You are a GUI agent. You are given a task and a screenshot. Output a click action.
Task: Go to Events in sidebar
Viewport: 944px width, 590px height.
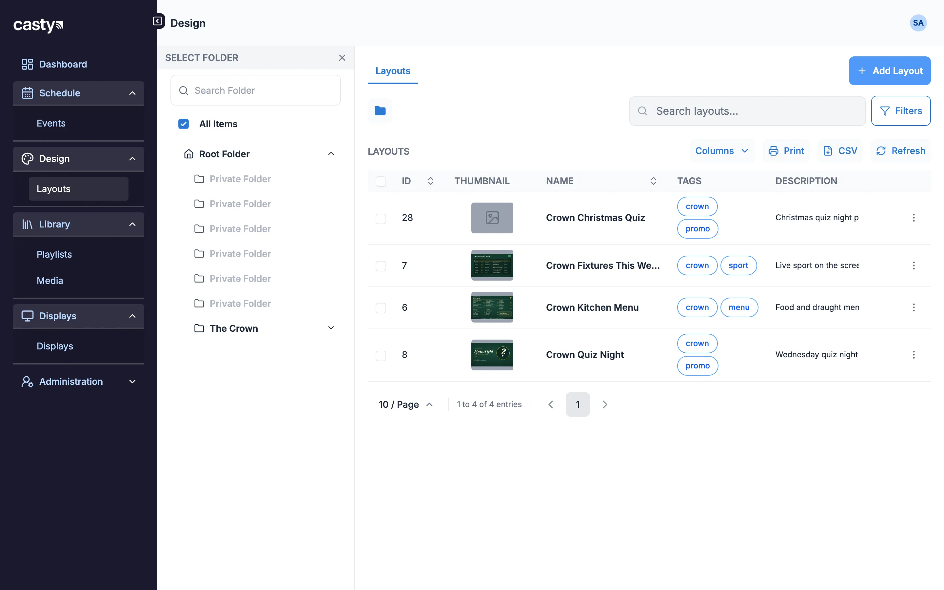point(51,123)
